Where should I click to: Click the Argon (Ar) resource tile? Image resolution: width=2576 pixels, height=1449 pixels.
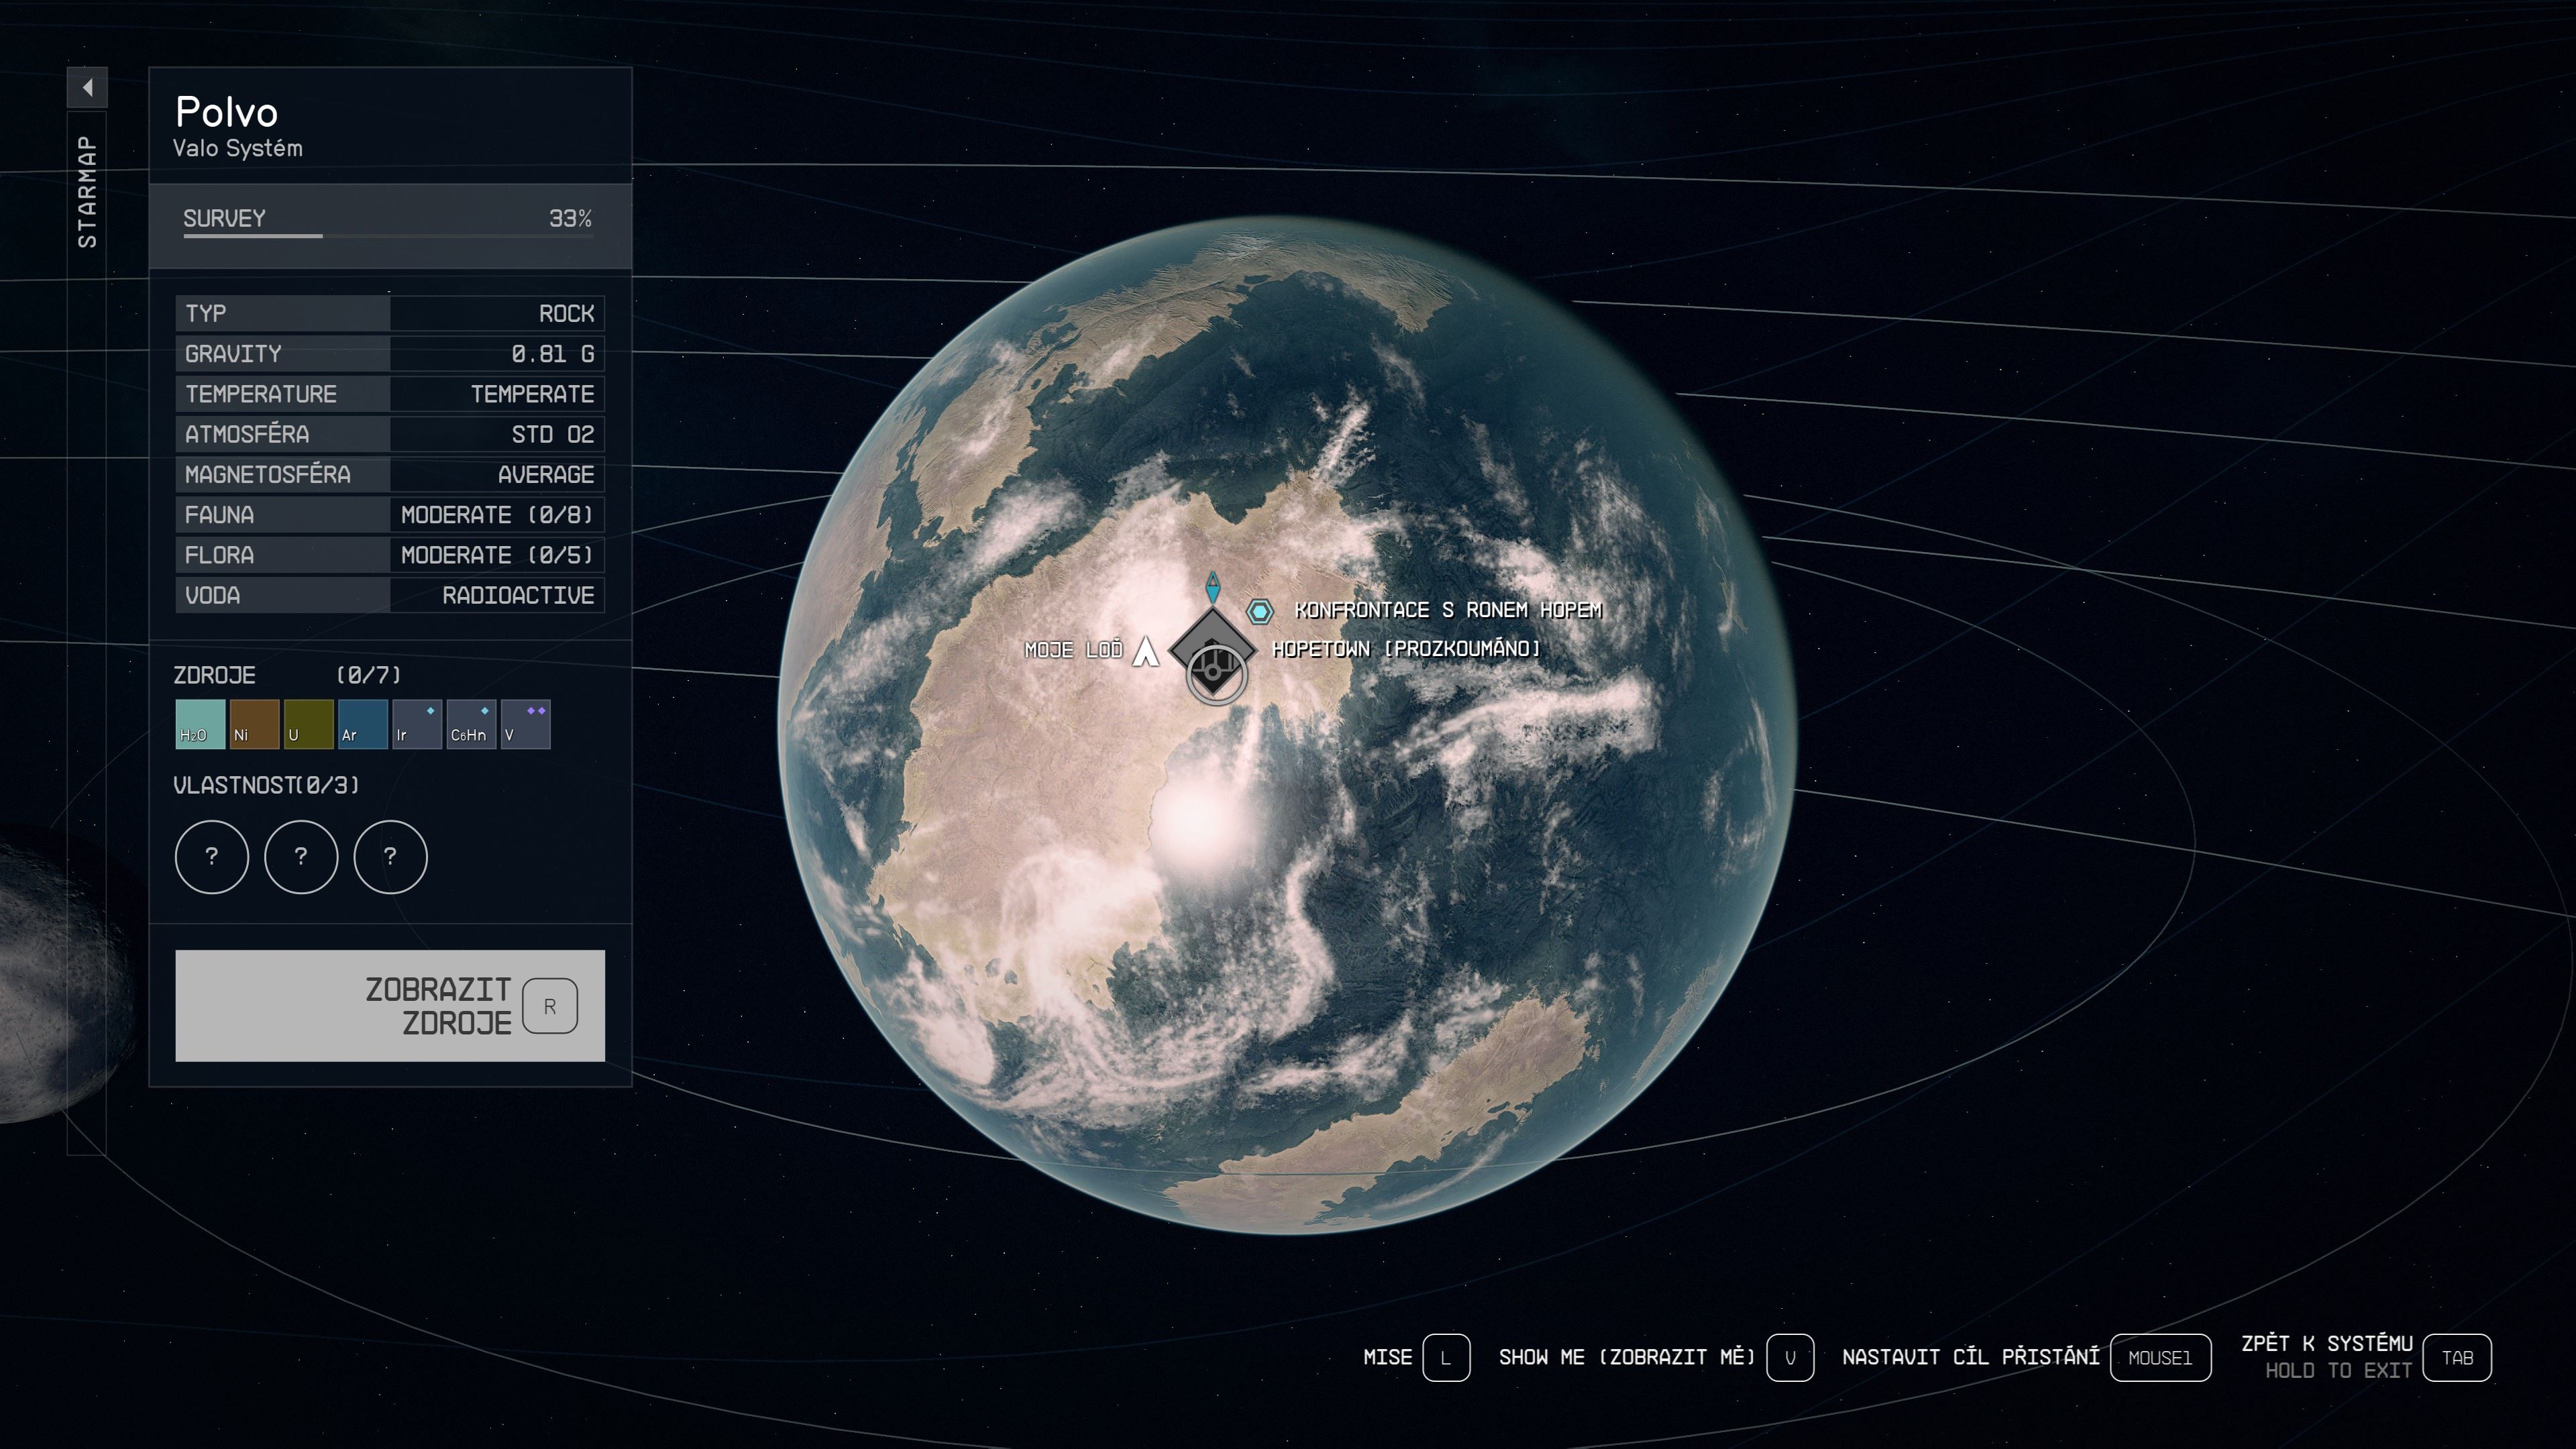[362, 724]
